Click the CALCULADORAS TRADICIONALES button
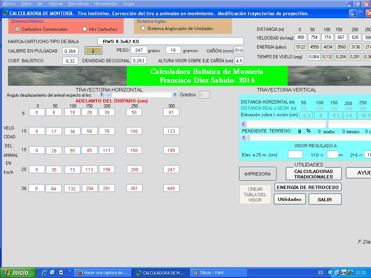The width and height of the screenshot is (371, 278). (x=313, y=174)
